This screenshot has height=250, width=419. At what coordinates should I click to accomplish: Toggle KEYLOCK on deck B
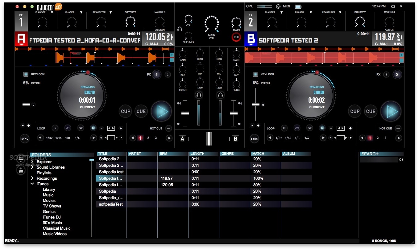255,74
